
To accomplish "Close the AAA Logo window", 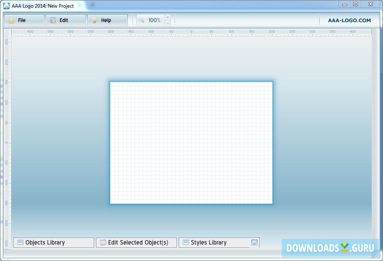I will 370,4.
